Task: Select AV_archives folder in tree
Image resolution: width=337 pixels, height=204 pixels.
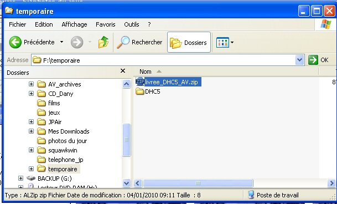Action: pos(65,84)
